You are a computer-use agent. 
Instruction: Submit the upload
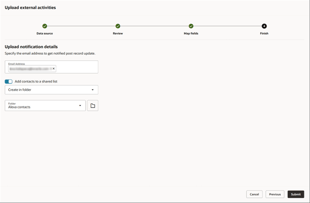coord(296,194)
